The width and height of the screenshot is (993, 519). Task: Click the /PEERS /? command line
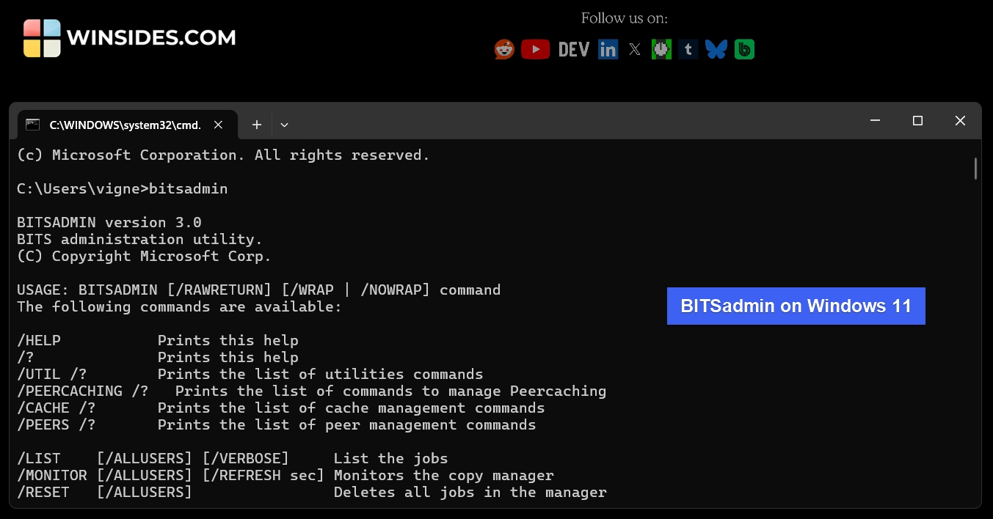click(x=277, y=424)
